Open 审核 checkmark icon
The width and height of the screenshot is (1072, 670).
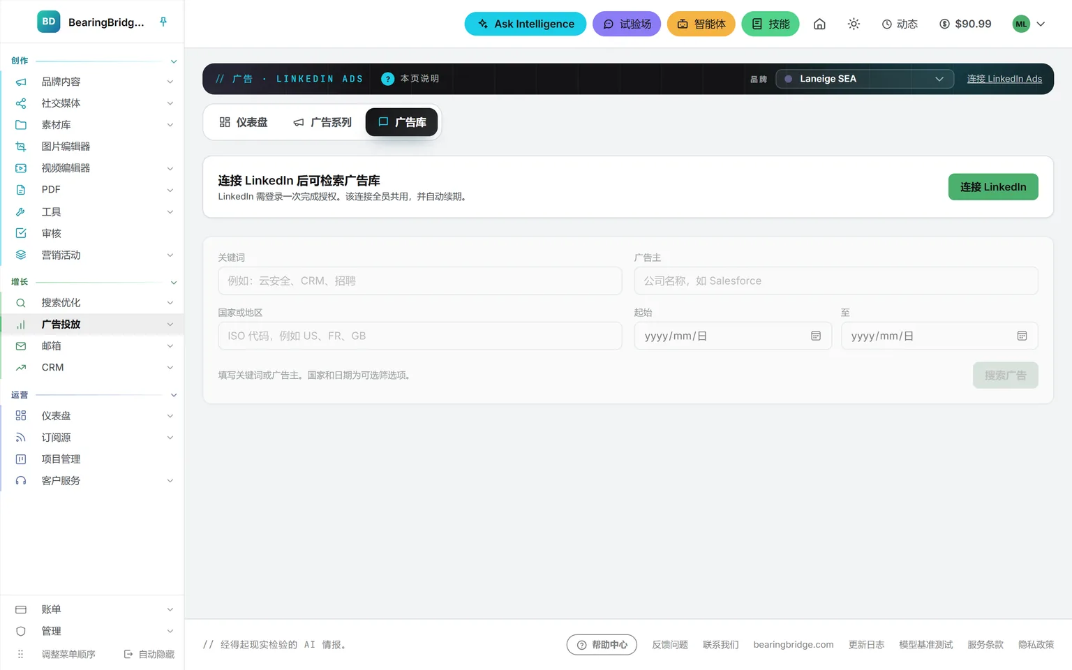point(21,233)
